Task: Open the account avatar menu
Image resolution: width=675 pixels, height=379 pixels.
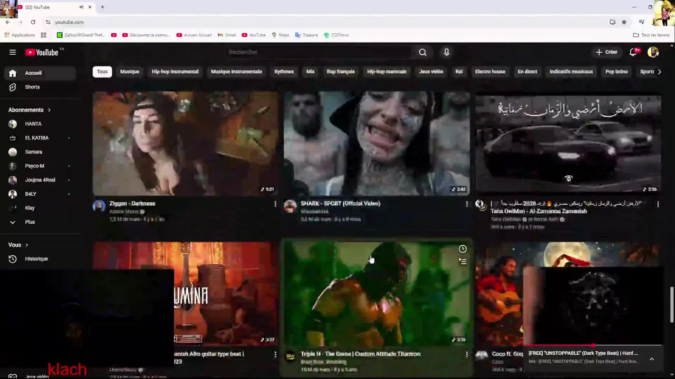Action: pyautogui.click(x=653, y=52)
